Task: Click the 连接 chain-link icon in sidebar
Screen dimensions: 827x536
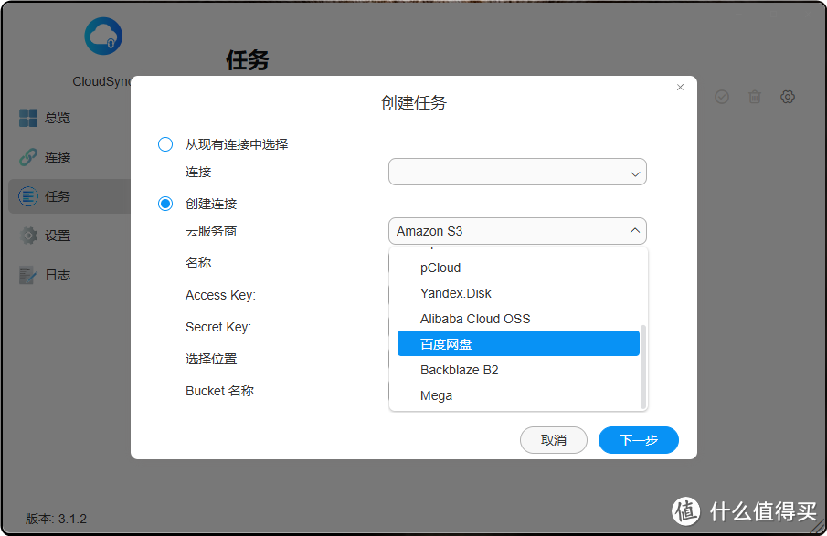Action: (x=28, y=157)
